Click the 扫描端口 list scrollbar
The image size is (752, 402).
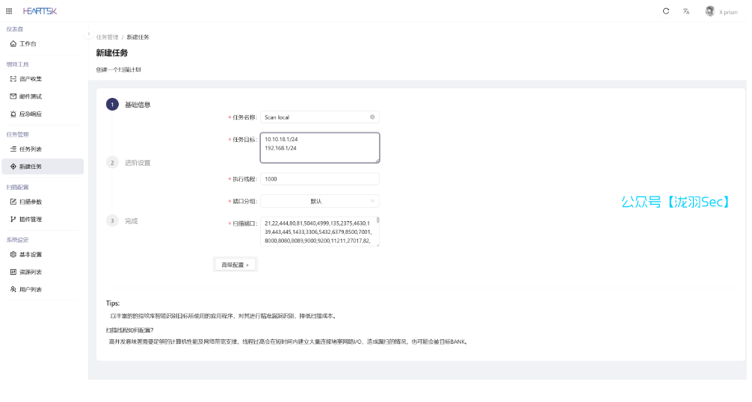point(377,221)
